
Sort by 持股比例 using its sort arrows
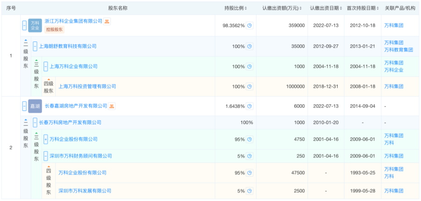click(x=246, y=8)
